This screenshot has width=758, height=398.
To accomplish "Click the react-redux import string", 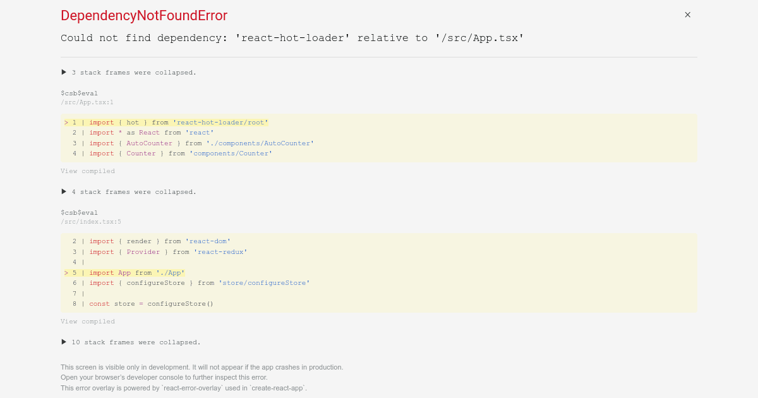I will [220, 251].
